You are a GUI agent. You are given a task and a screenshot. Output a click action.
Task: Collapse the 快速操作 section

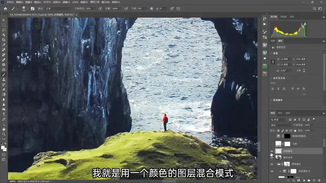[271, 100]
